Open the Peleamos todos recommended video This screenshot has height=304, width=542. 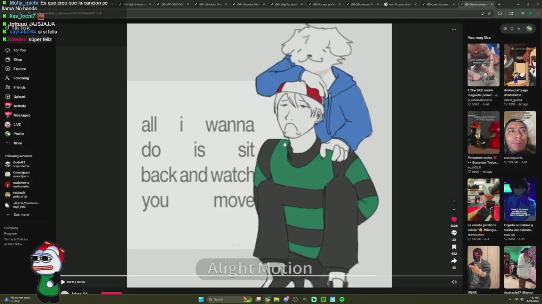click(x=483, y=133)
